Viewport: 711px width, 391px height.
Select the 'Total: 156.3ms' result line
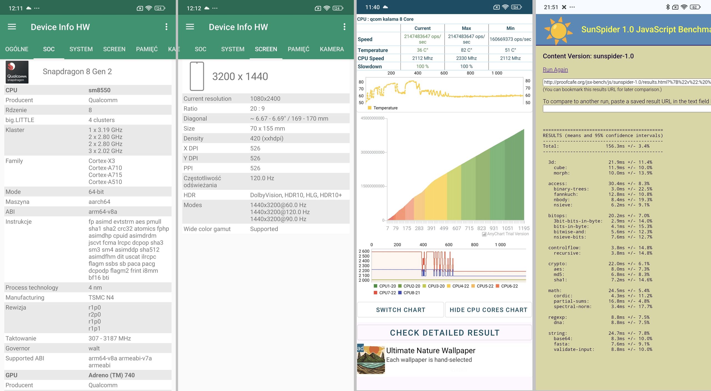coord(596,146)
